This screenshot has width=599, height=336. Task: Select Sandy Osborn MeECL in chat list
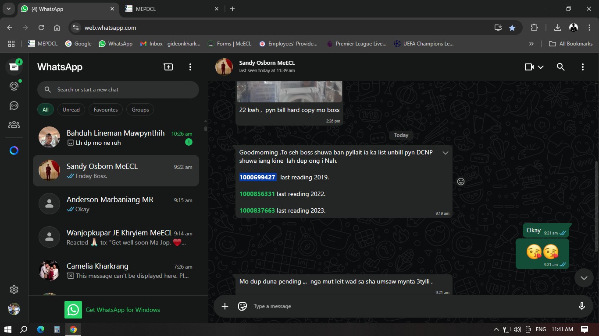pyautogui.click(x=116, y=171)
